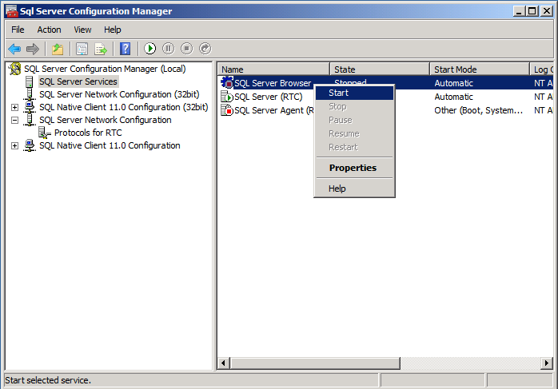Click the horizontal scrollbar right arrow
Screen dimensions: 558x389
[x=547, y=363]
